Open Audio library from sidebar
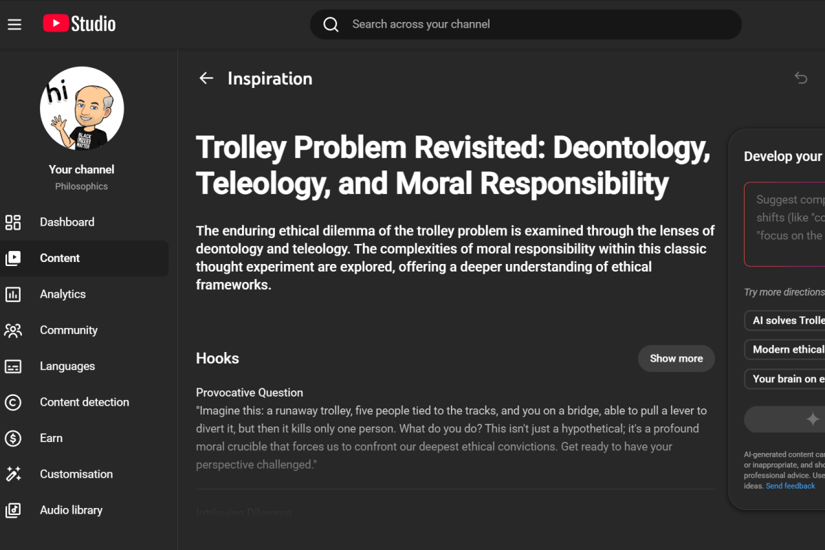 point(70,510)
